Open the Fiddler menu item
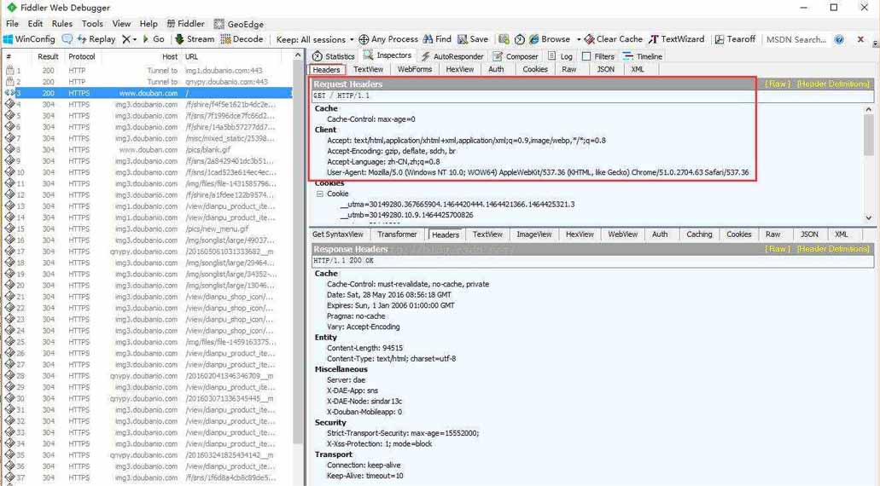This screenshot has height=486, width=880. coord(186,24)
